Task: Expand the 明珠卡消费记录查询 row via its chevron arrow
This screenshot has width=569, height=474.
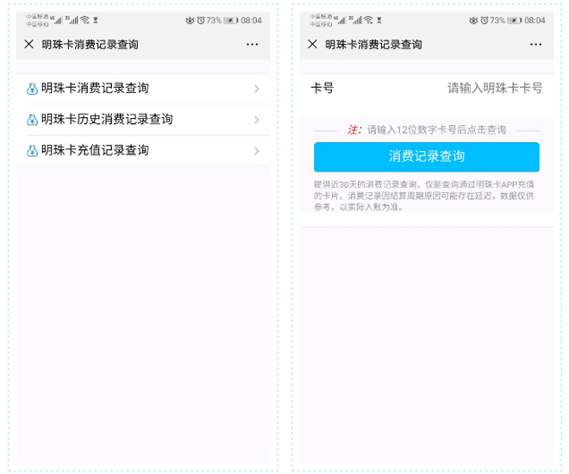Action: (x=257, y=89)
